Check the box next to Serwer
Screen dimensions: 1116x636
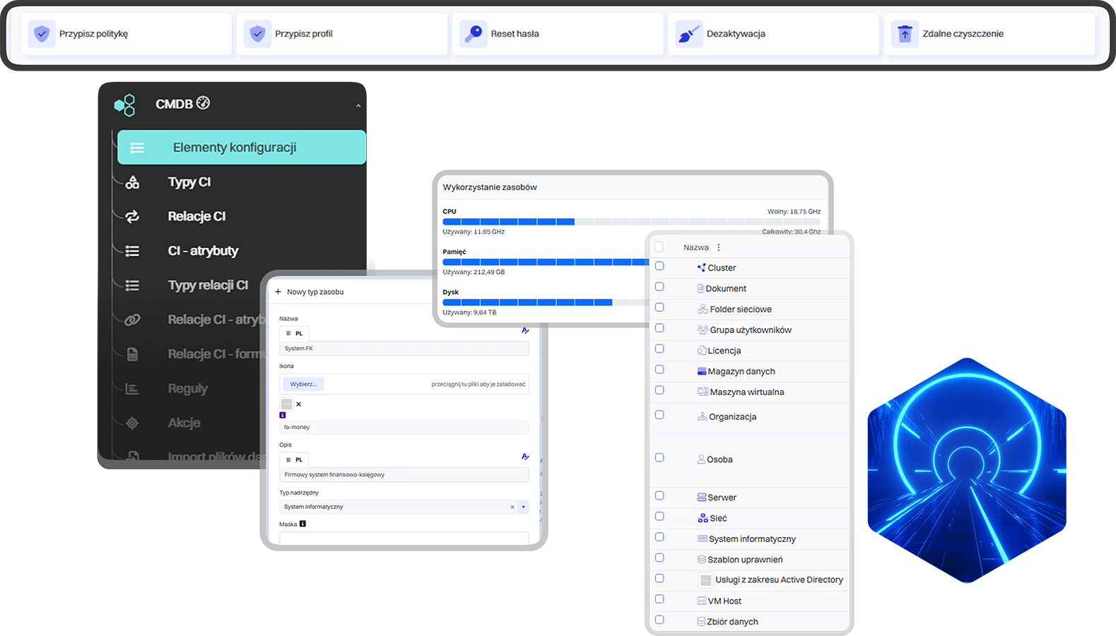pyautogui.click(x=659, y=496)
